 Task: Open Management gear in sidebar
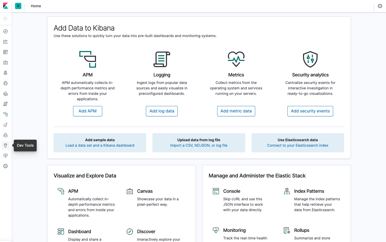click(x=5, y=166)
